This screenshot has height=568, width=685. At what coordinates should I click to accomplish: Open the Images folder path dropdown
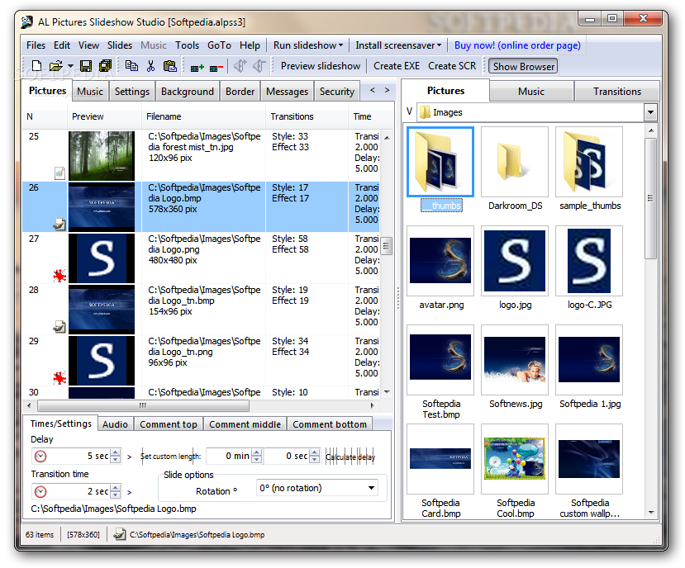650,112
